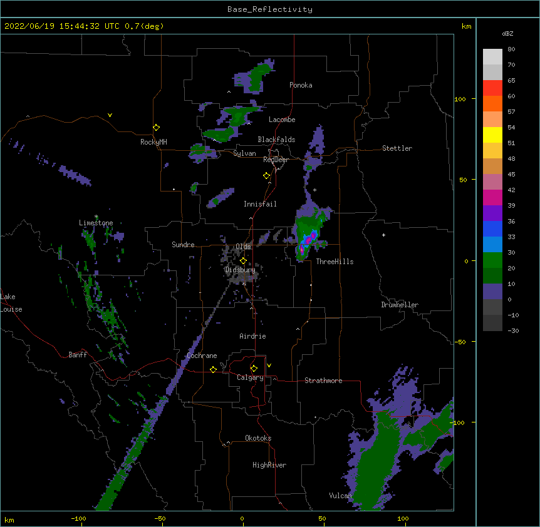
Task: Click the Airdrie label
Action: pos(252,336)
